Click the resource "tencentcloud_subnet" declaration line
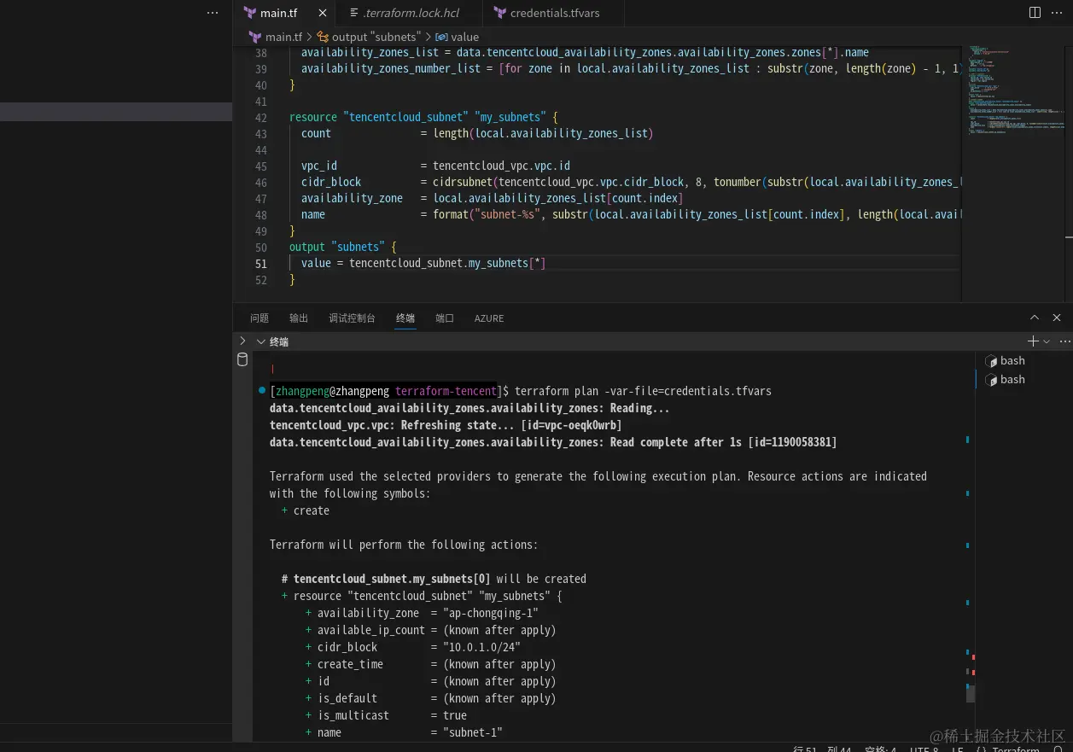Image resolution: width=1073 pixels, height=752 pixels. (423, 117)
